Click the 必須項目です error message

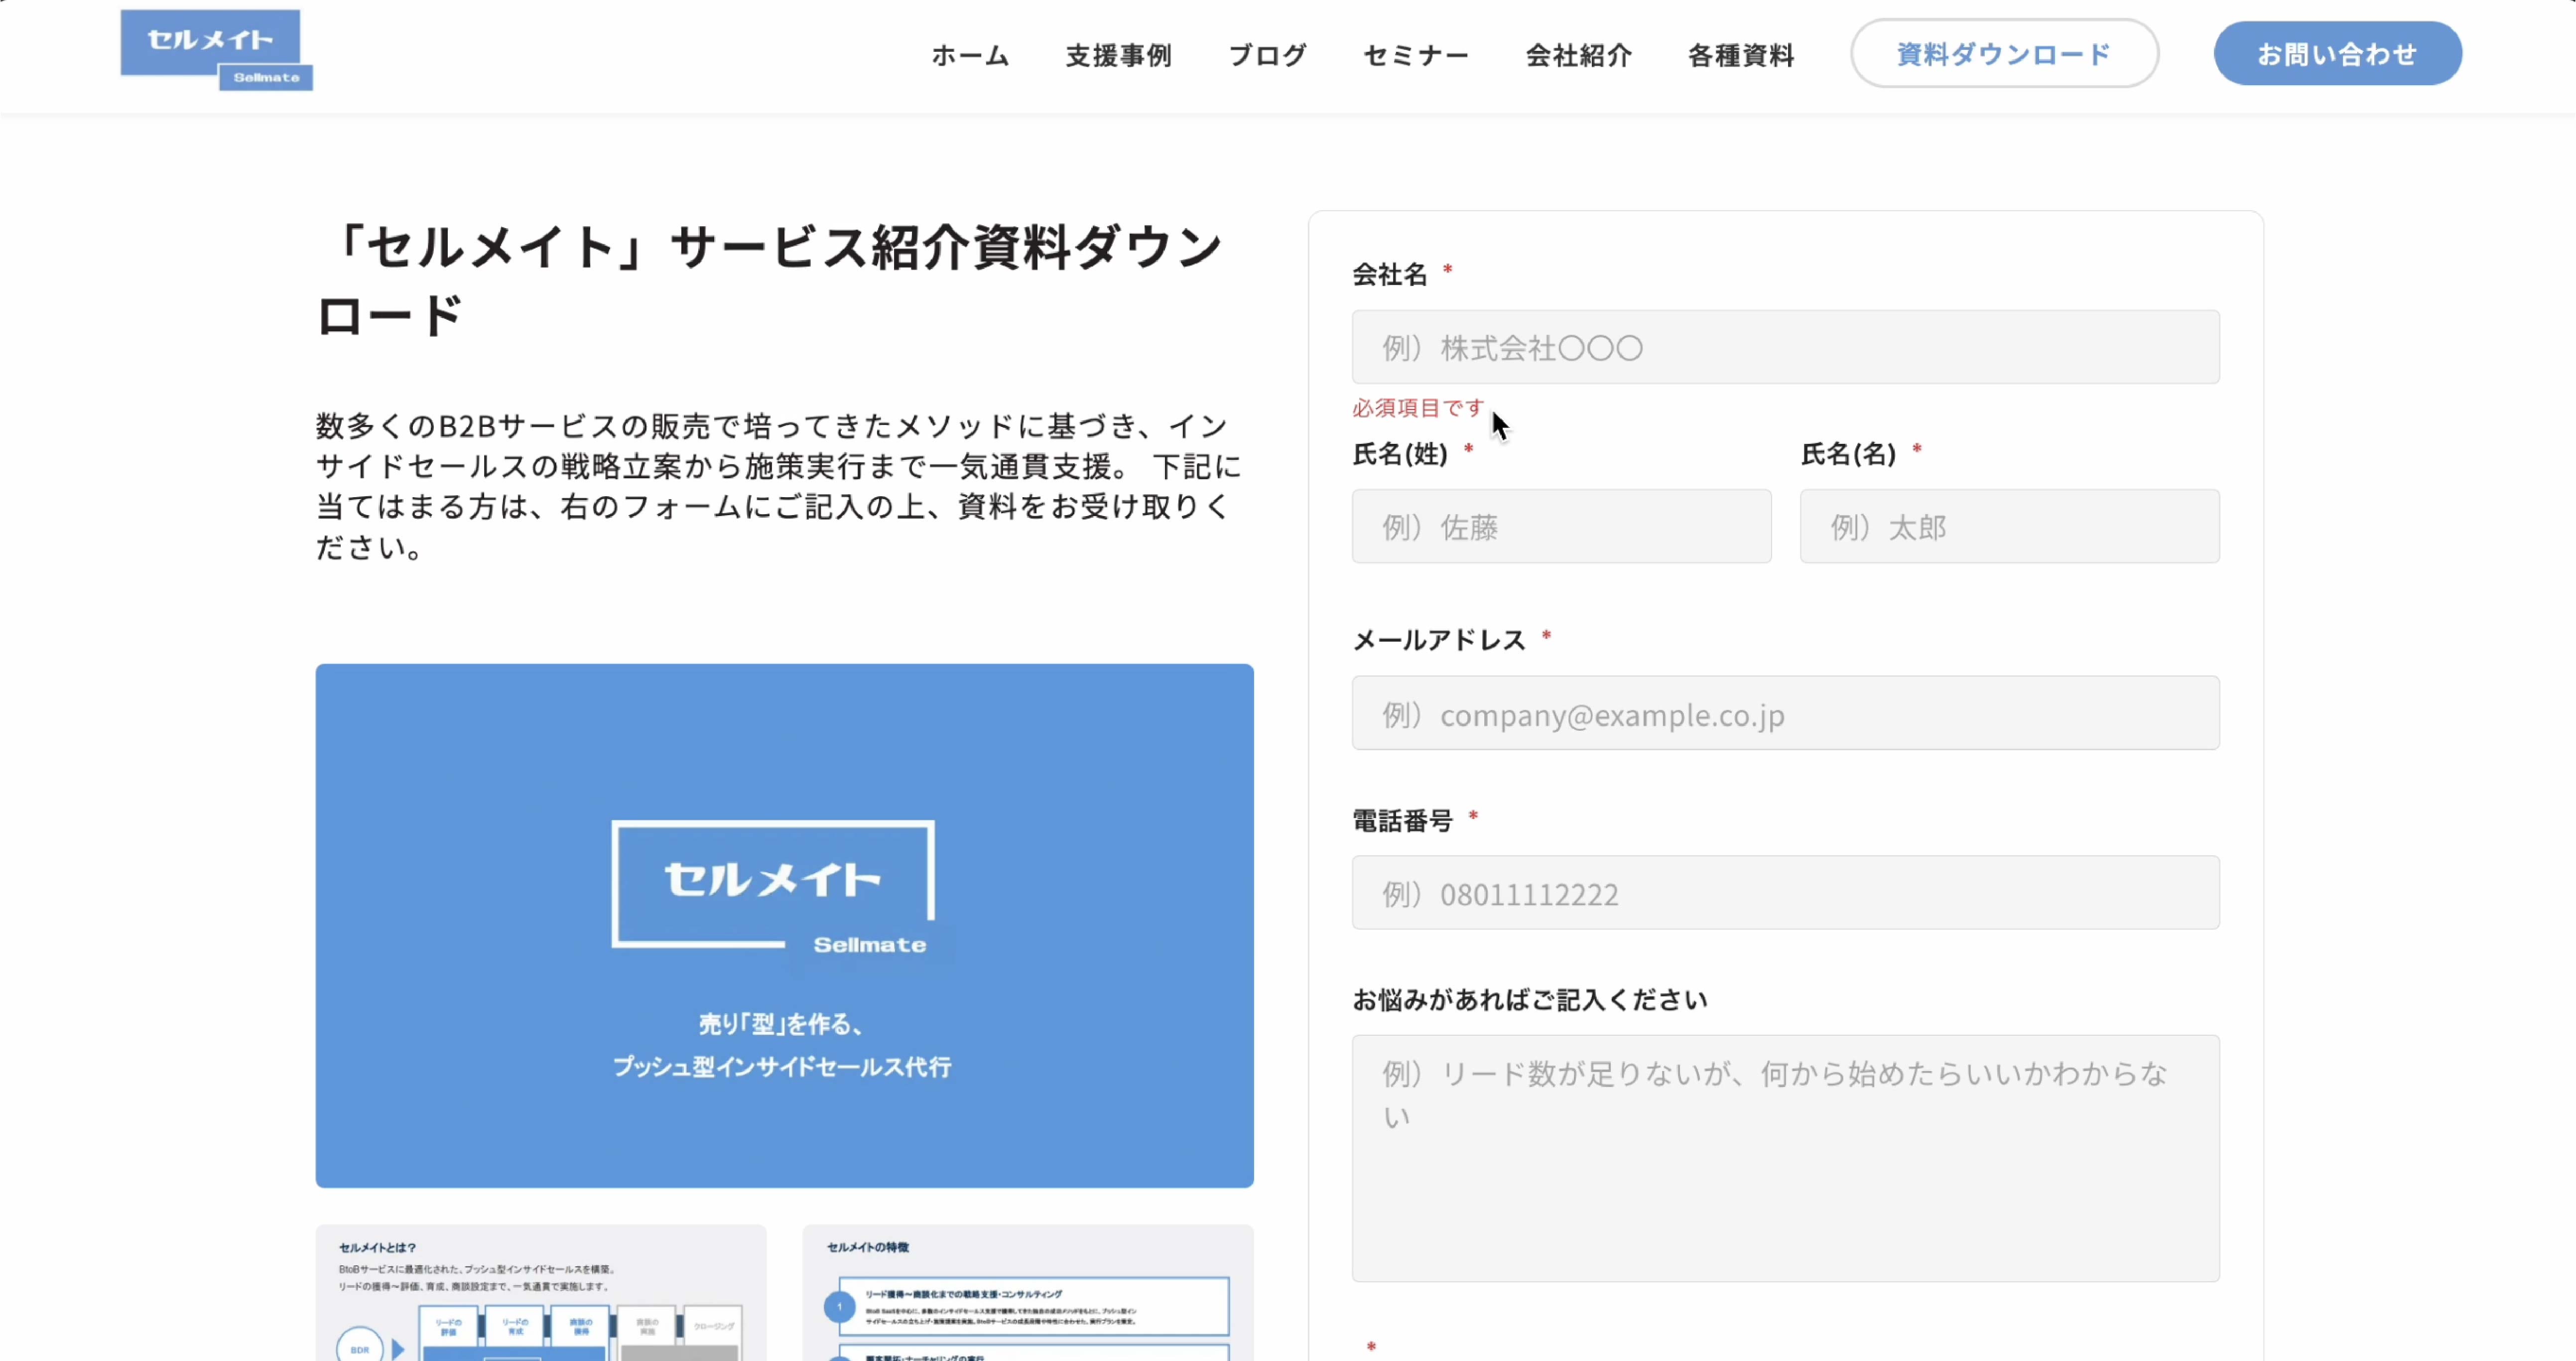click(x=1417, y=408)
